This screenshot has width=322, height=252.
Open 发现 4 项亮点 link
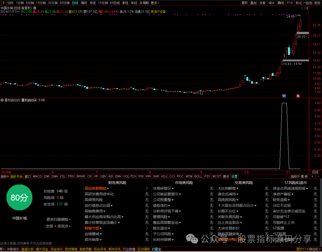58,226
